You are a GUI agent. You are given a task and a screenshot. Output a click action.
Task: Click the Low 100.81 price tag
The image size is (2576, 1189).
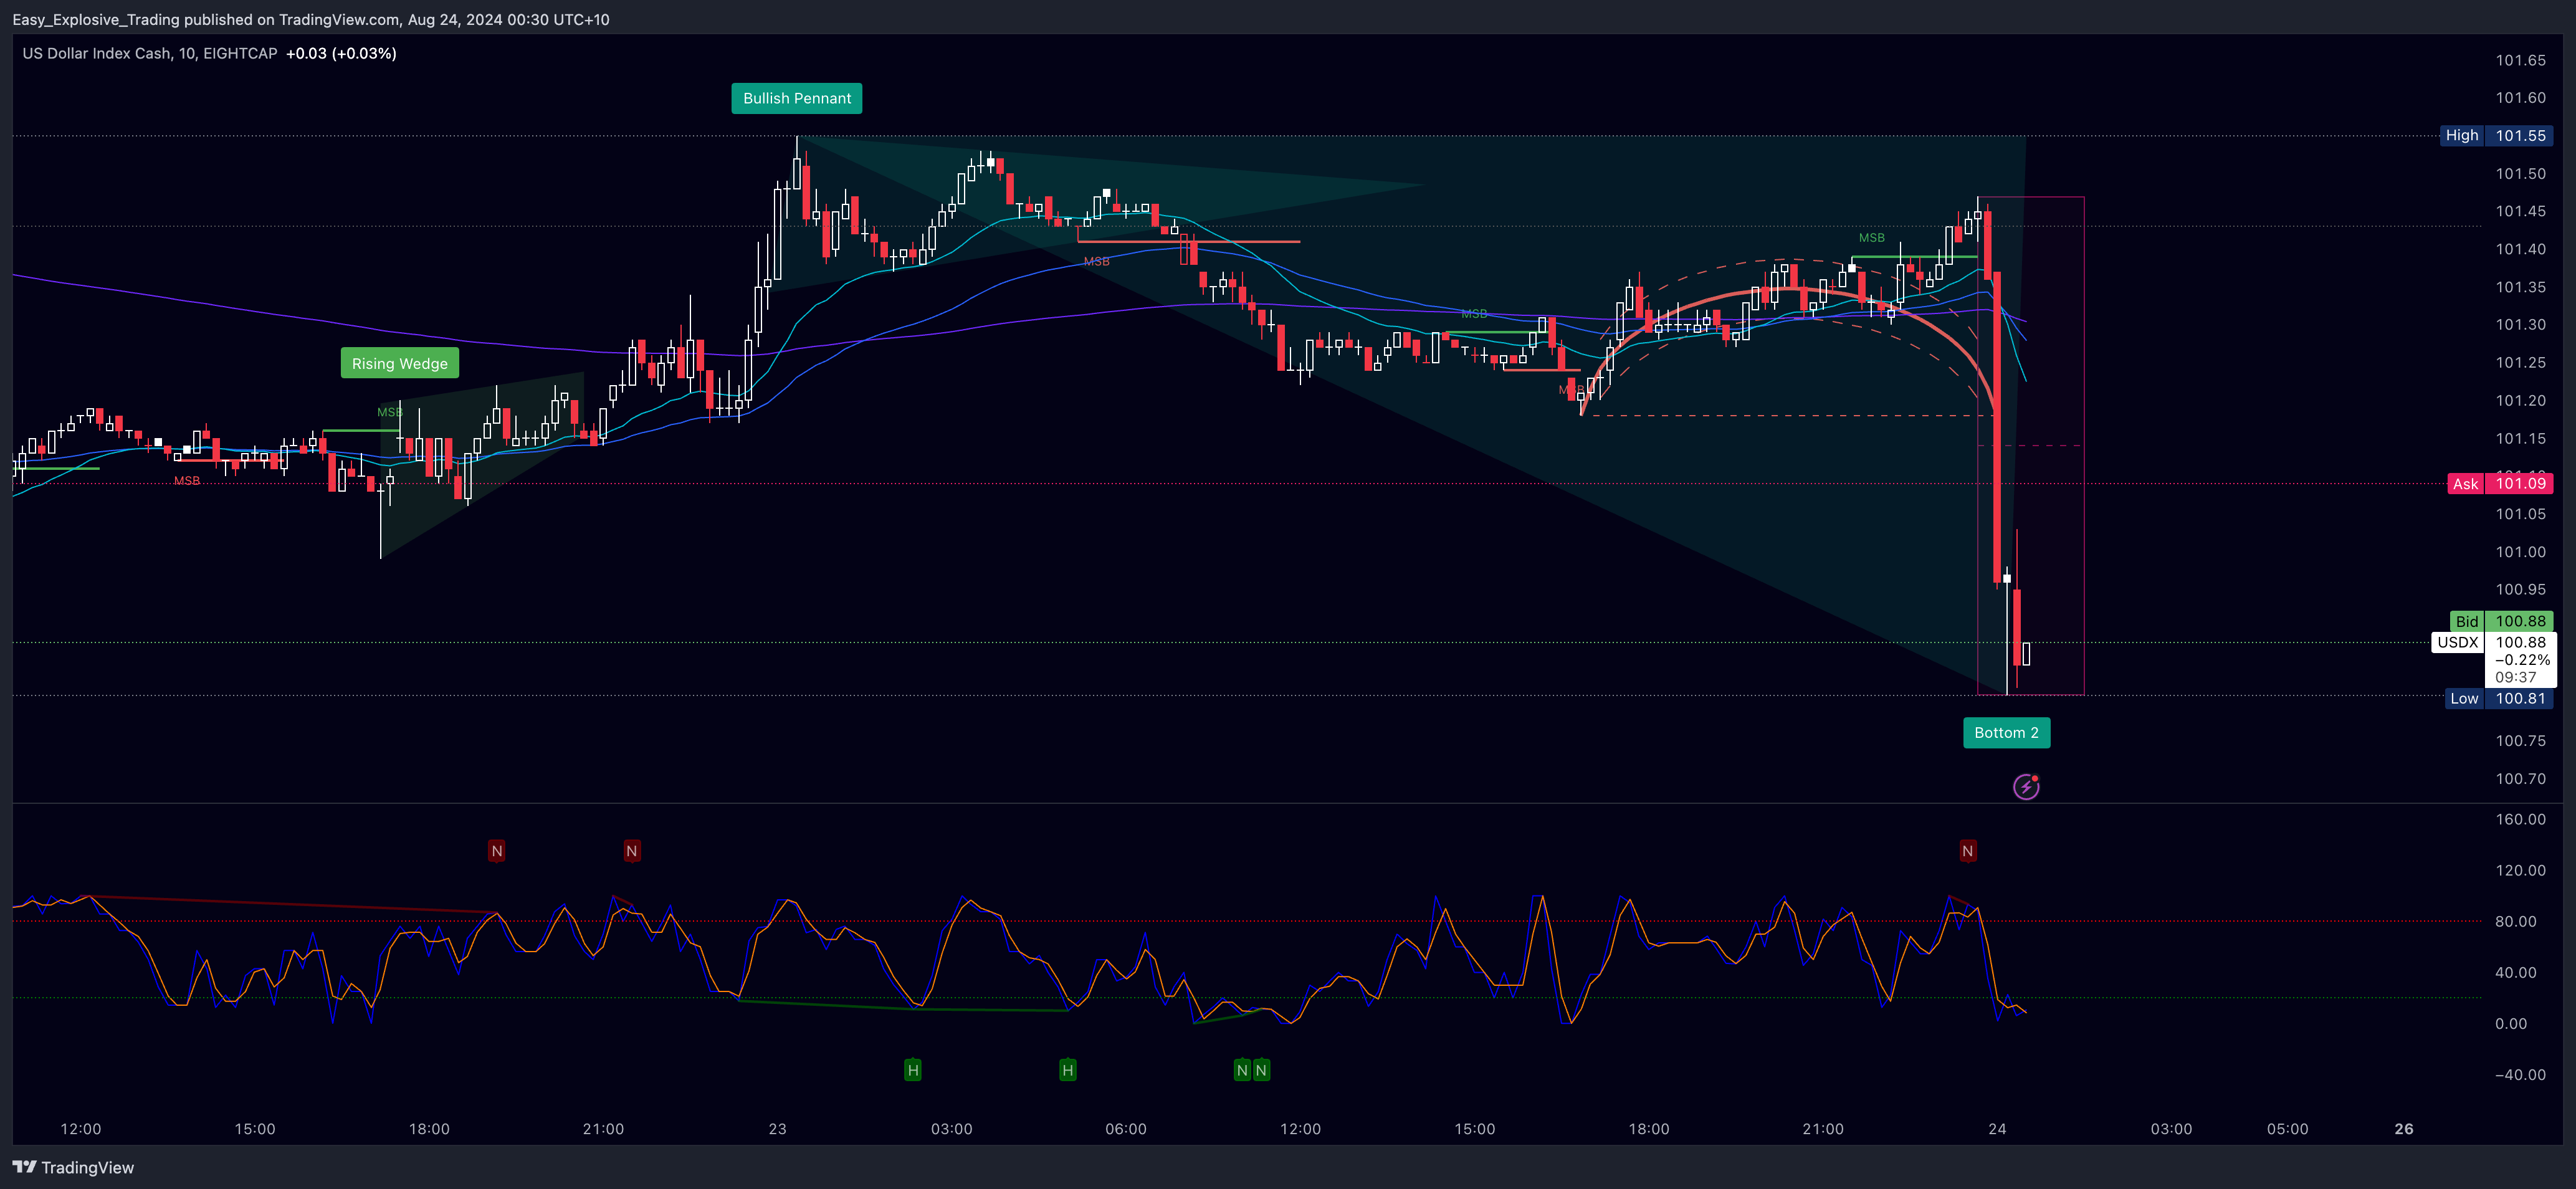tap(2500, 698)
